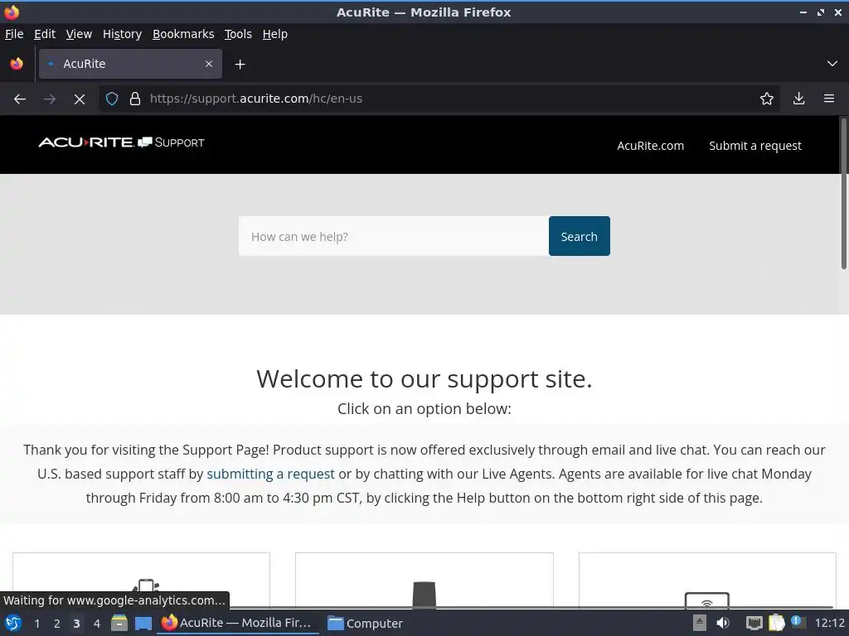Switch to workspace 2

(57, 624)
